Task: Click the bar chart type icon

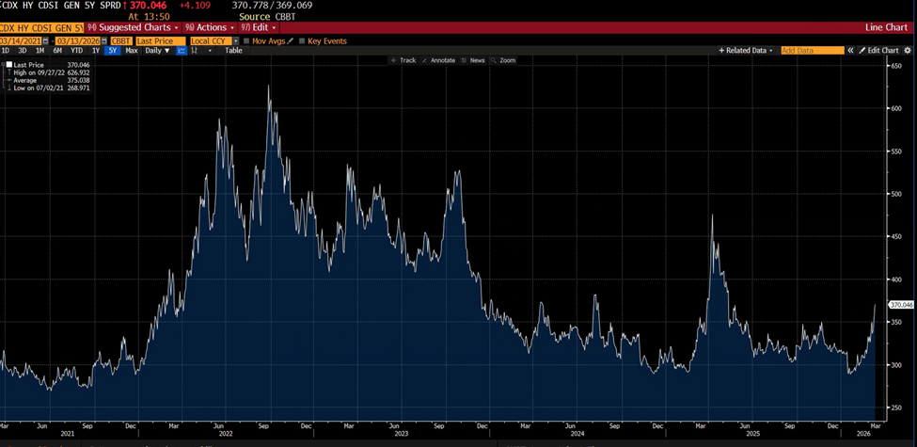Action: (195, 51)
